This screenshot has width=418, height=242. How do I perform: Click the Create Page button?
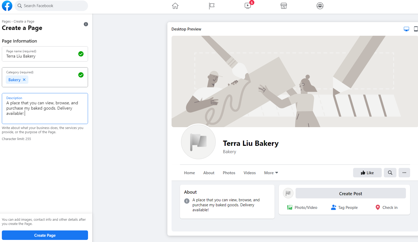click(x=45, y=235)
